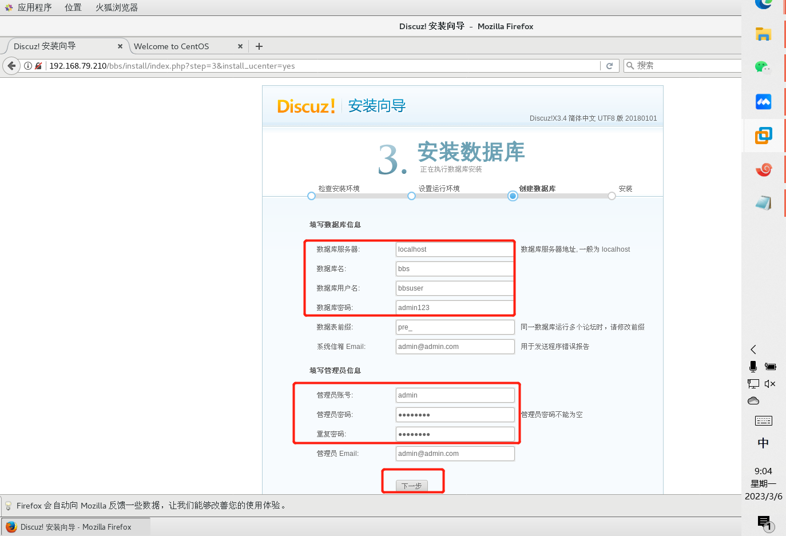
Task: Open the WeChat icon in side dock
Action: tap(763, 68)
